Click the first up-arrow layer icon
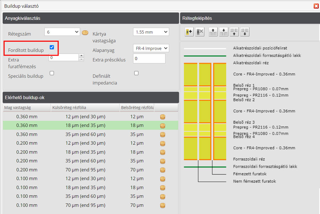This screenshot has height=214, width=320. pyautogui.click(x=213, y=32)
